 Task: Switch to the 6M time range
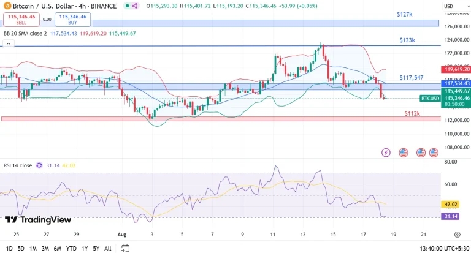(57, 248)
